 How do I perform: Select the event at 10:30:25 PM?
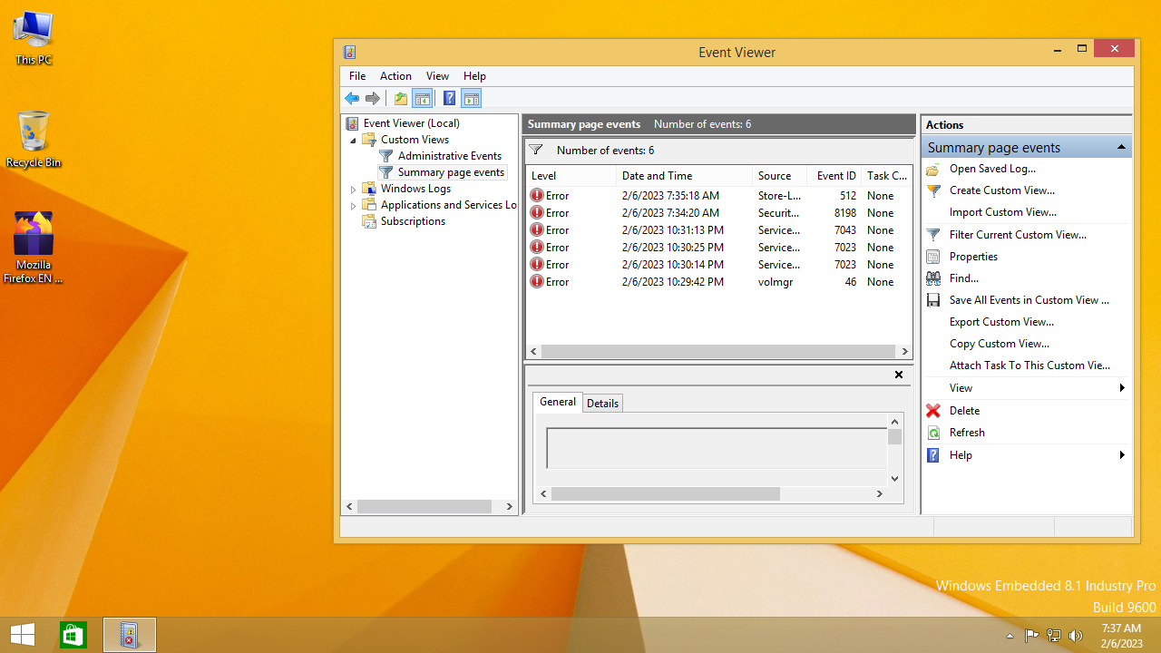click(x=718, y=248)
